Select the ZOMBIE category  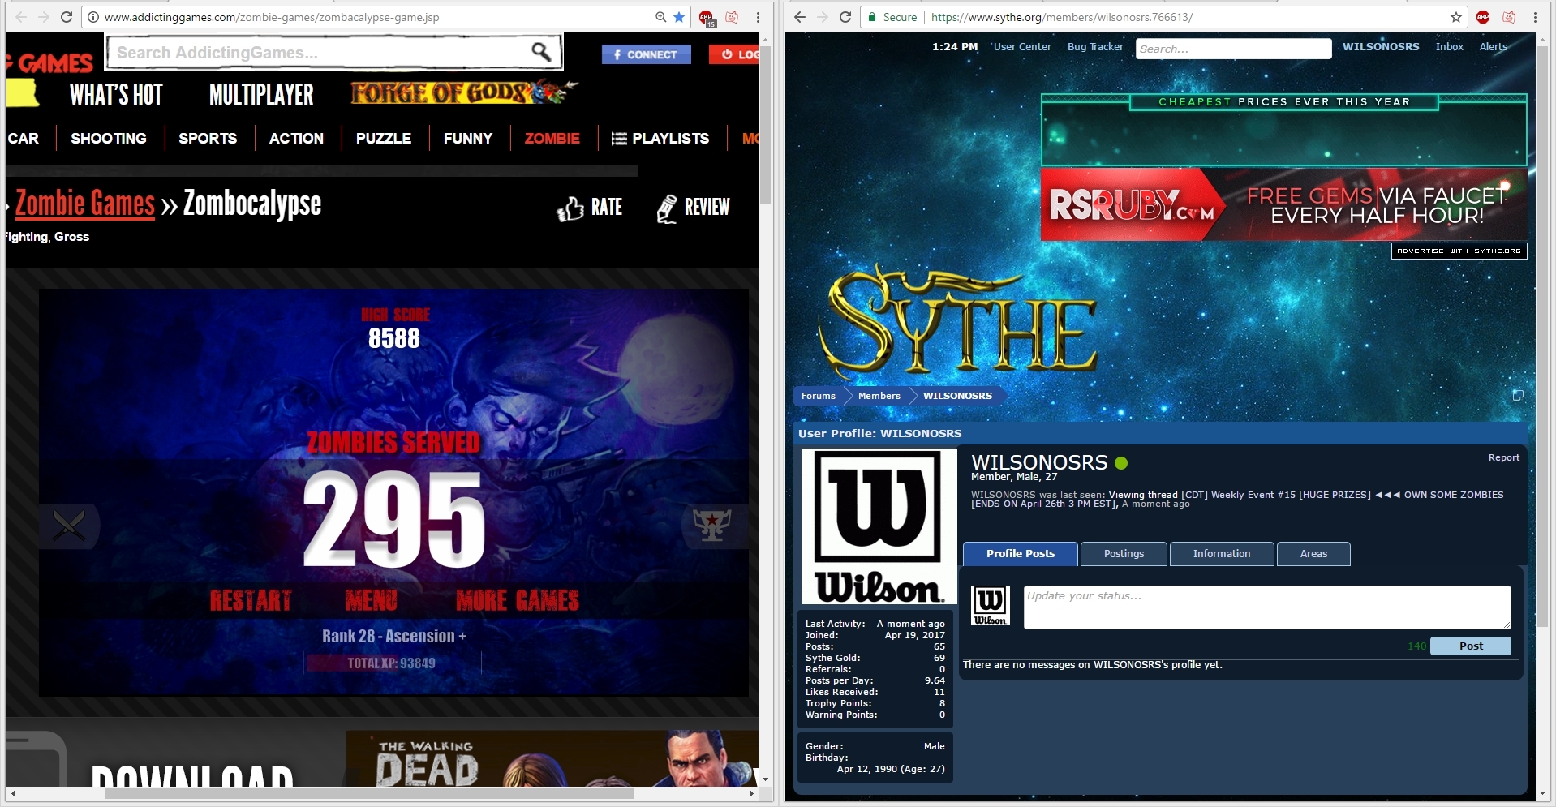pos(552,139)
